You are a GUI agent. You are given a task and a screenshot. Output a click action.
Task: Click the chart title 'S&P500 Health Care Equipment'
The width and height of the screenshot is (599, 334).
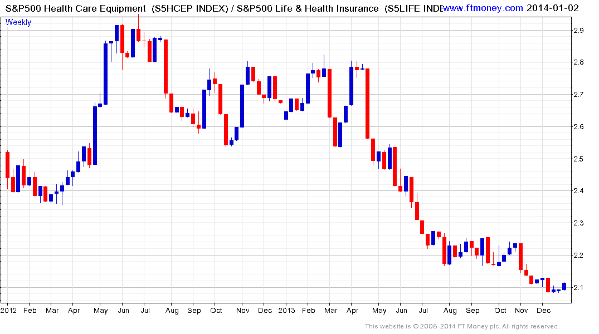76,8
